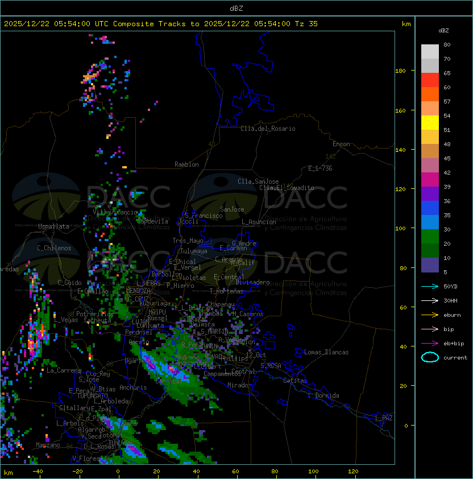The image size is (473, 479).
Task: Click the 'Mirador' map label
Action: 239,385
